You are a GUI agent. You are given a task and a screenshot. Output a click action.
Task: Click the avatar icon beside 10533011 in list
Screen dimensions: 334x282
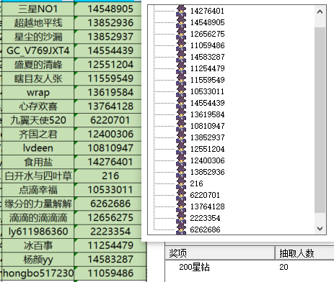[x=181, y=91]
